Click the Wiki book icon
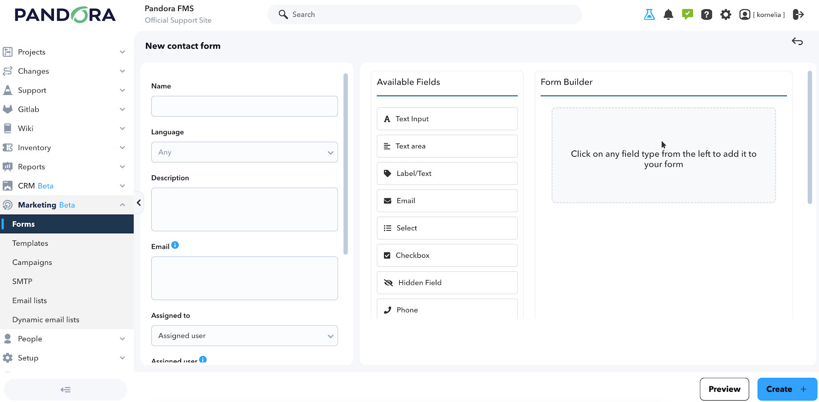Screen dimensions: 819x402 click(8, 128)
